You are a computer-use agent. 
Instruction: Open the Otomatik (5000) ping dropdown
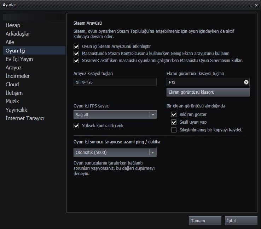(115, 153)
